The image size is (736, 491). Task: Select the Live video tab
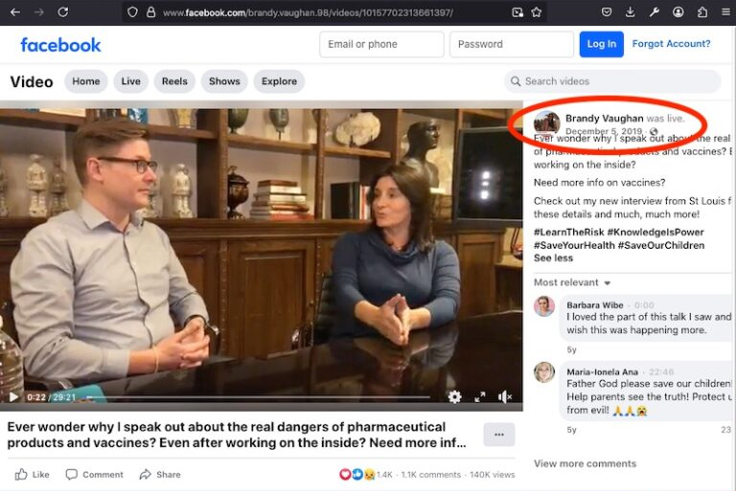(130, 81)
